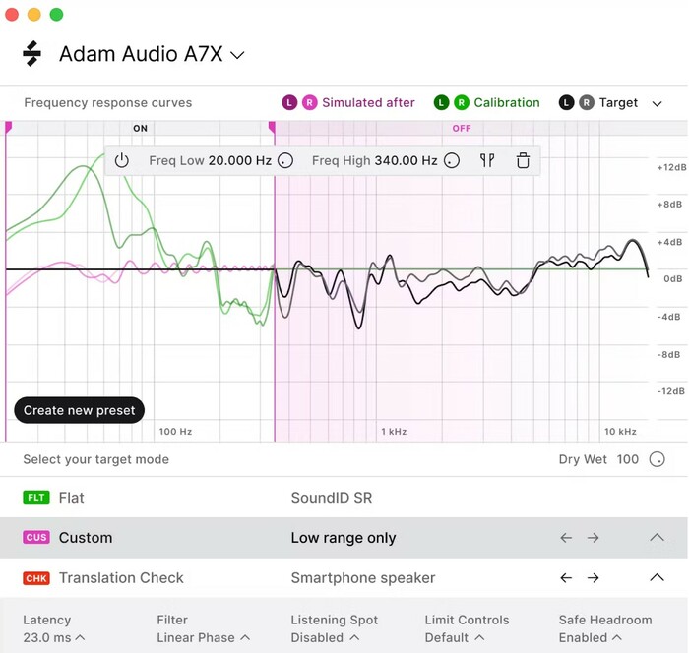Screen dimensions: 689x653
Task: Click the Calibration legend label
Action: click(x=507, y=102)
